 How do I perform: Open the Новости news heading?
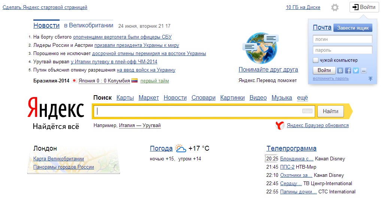coord(46,25)
